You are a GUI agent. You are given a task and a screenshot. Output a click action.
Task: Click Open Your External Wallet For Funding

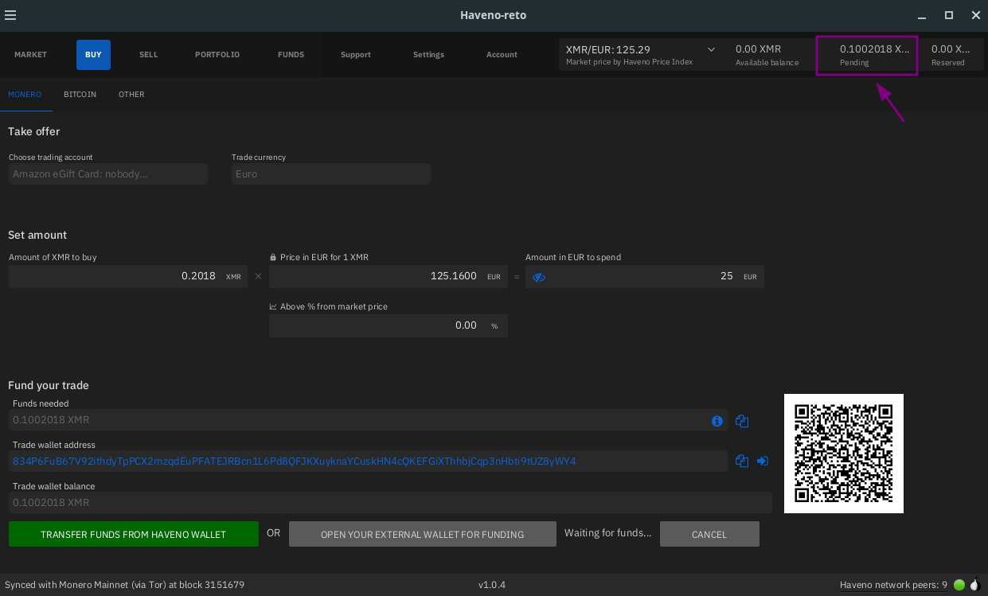tap(422, 535)
